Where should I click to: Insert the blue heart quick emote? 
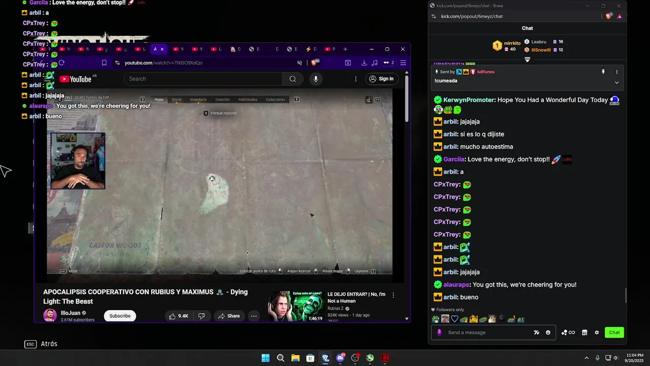point(454,319)
